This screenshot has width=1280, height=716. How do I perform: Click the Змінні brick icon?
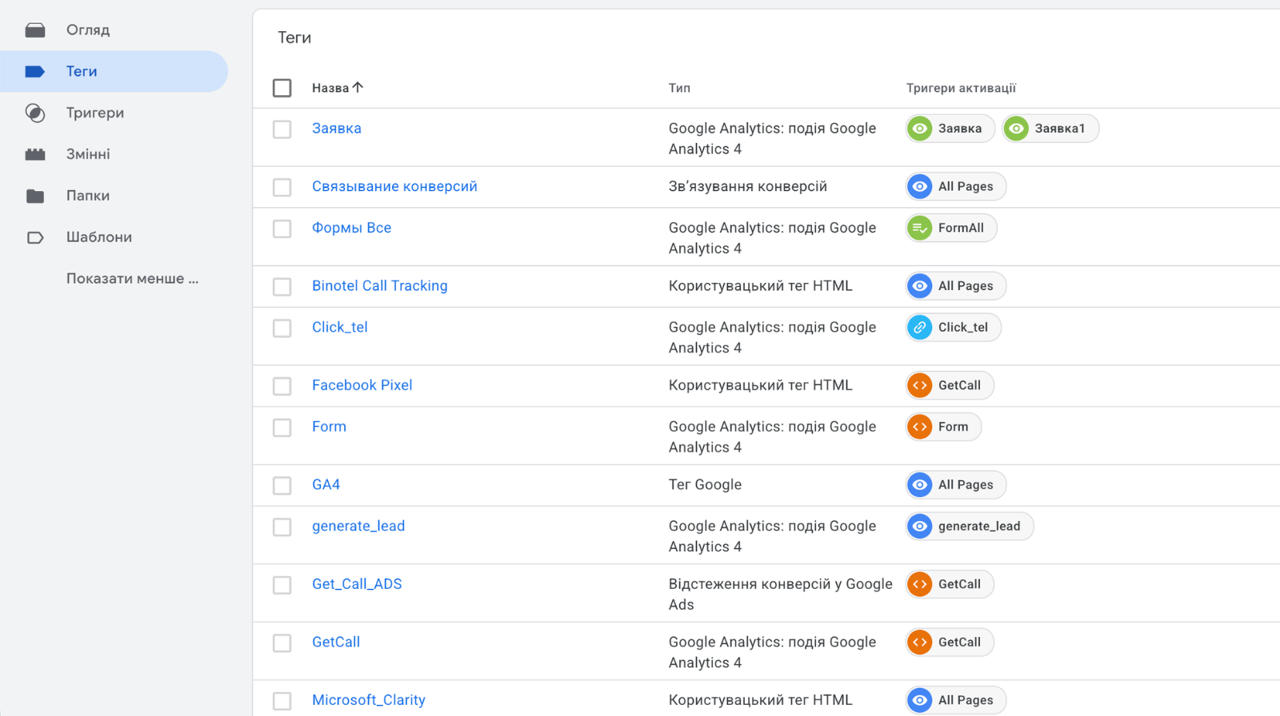(x=35, y=154)
